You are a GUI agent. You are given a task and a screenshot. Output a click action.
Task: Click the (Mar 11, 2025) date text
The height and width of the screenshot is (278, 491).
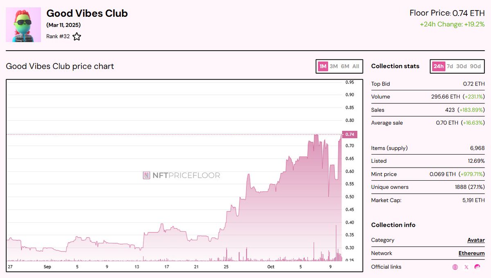(x=63, y=25)
